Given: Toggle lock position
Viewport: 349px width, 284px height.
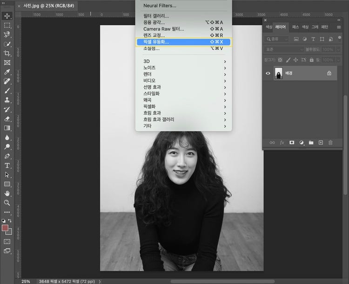Looking at the screenshot, I should 295,60.
